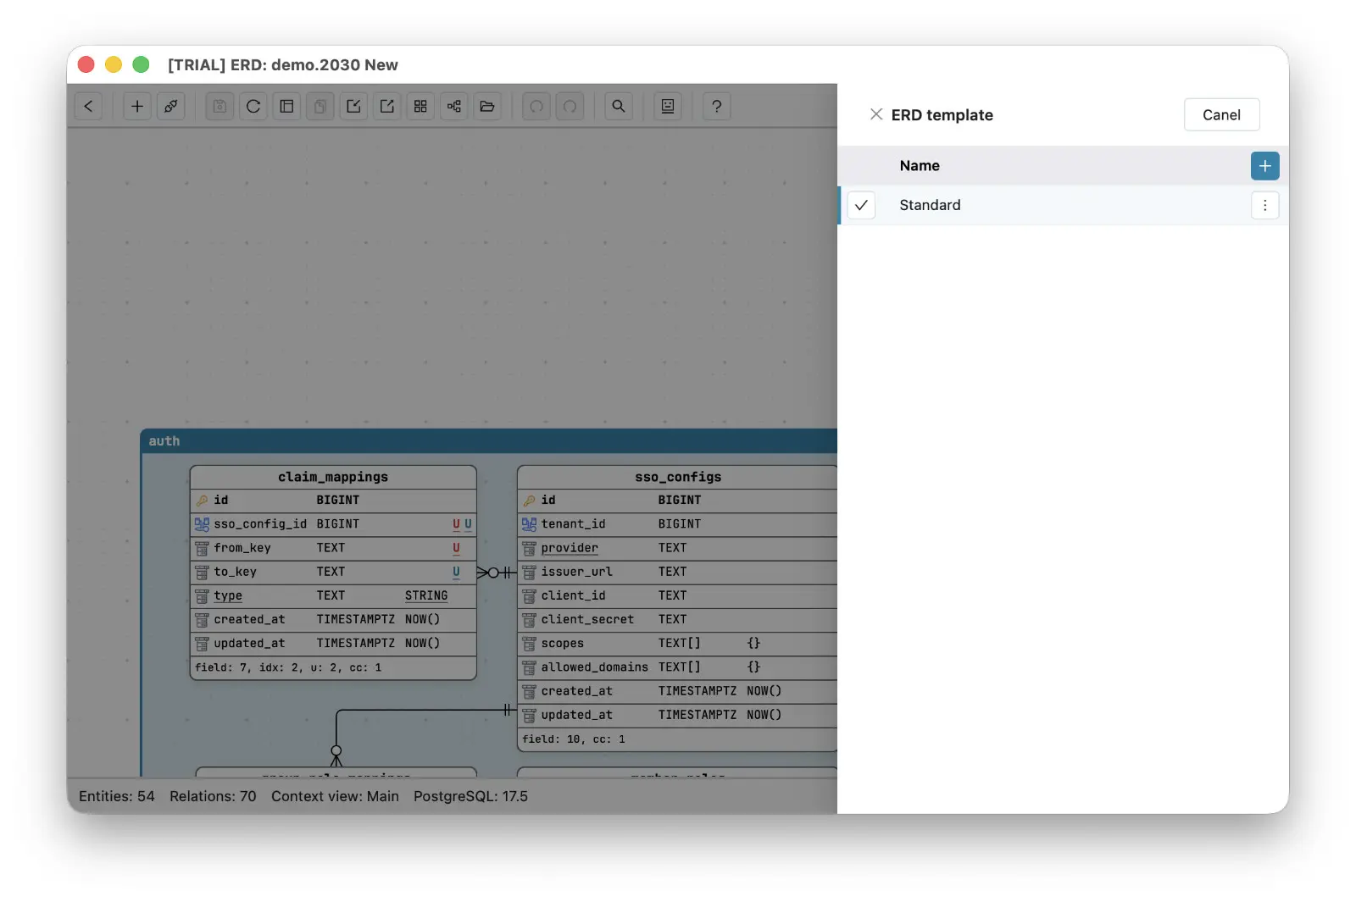Viewport: 1356px width, 902px height.
Task: Click the foreign key icon by tenant_id
Action: tap(529, 524)
